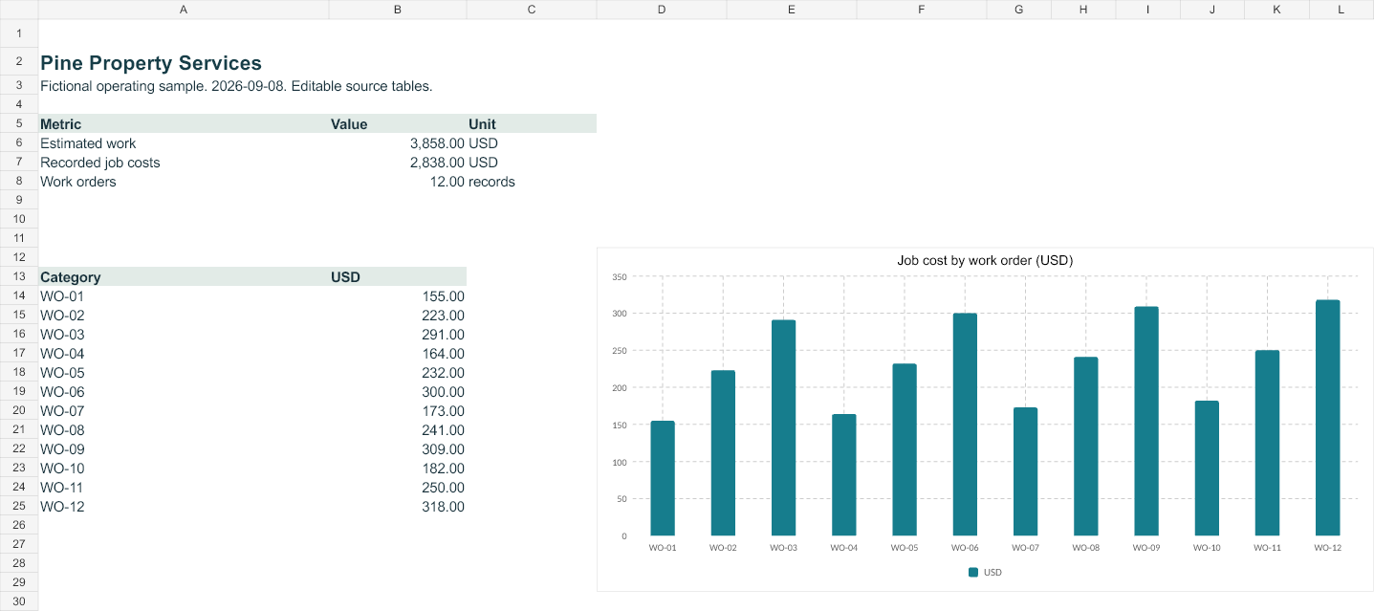Select row 30 header
Image resolution: width=1374 pixels, height=611 pixels.
pyautogui.click(x=19, y=601)
